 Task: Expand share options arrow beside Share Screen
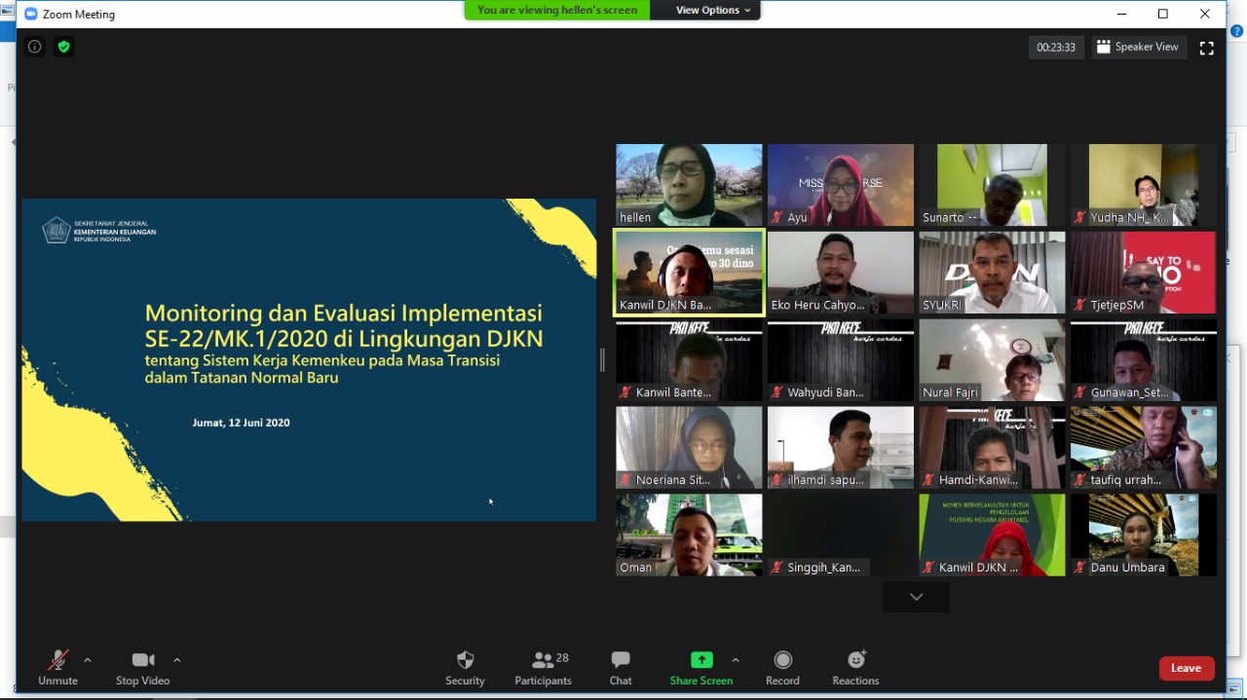coord(736,660)
